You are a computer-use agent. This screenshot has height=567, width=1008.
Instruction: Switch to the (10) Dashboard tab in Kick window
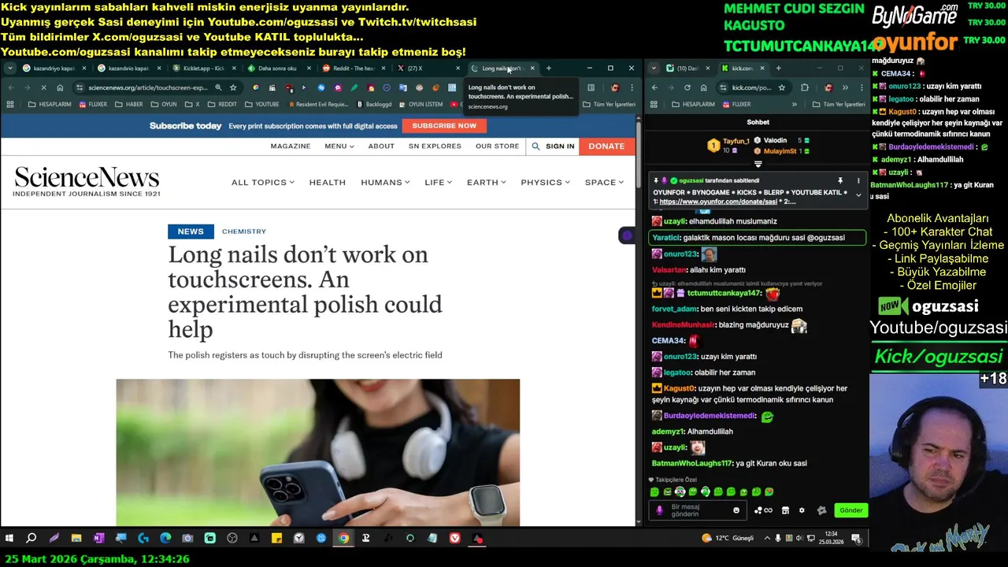coord(687,69)
